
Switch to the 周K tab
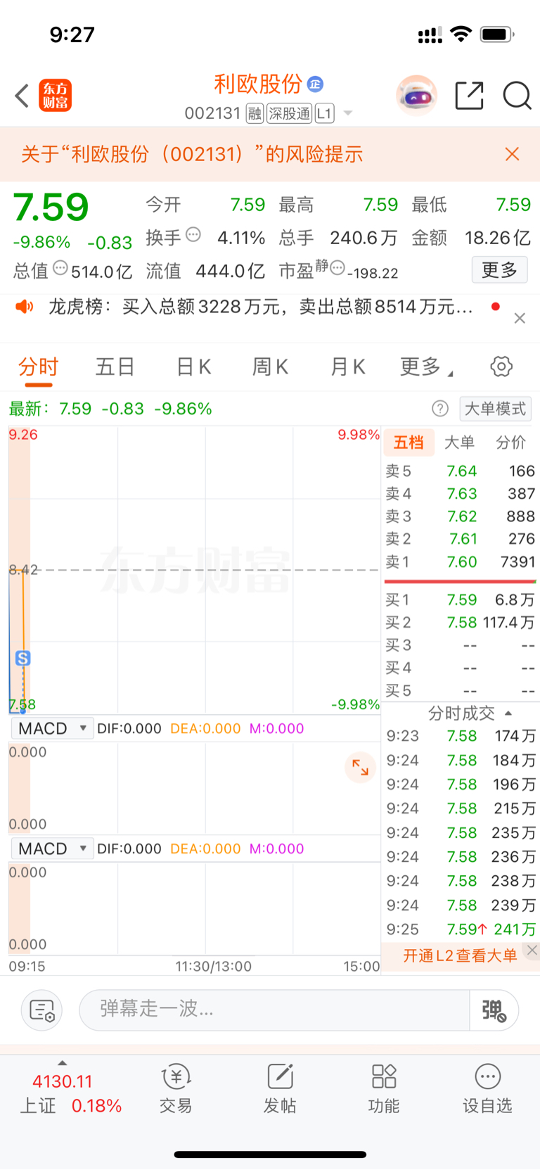click(271, 367)
